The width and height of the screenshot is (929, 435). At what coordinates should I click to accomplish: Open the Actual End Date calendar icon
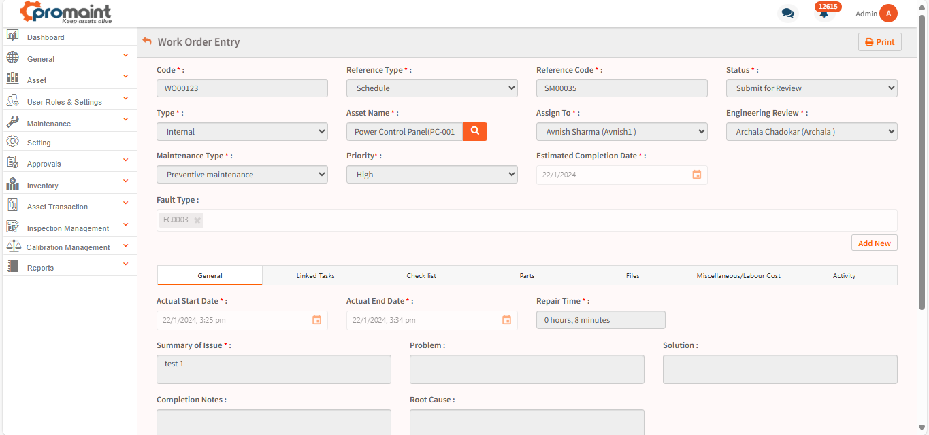point(506,320)
